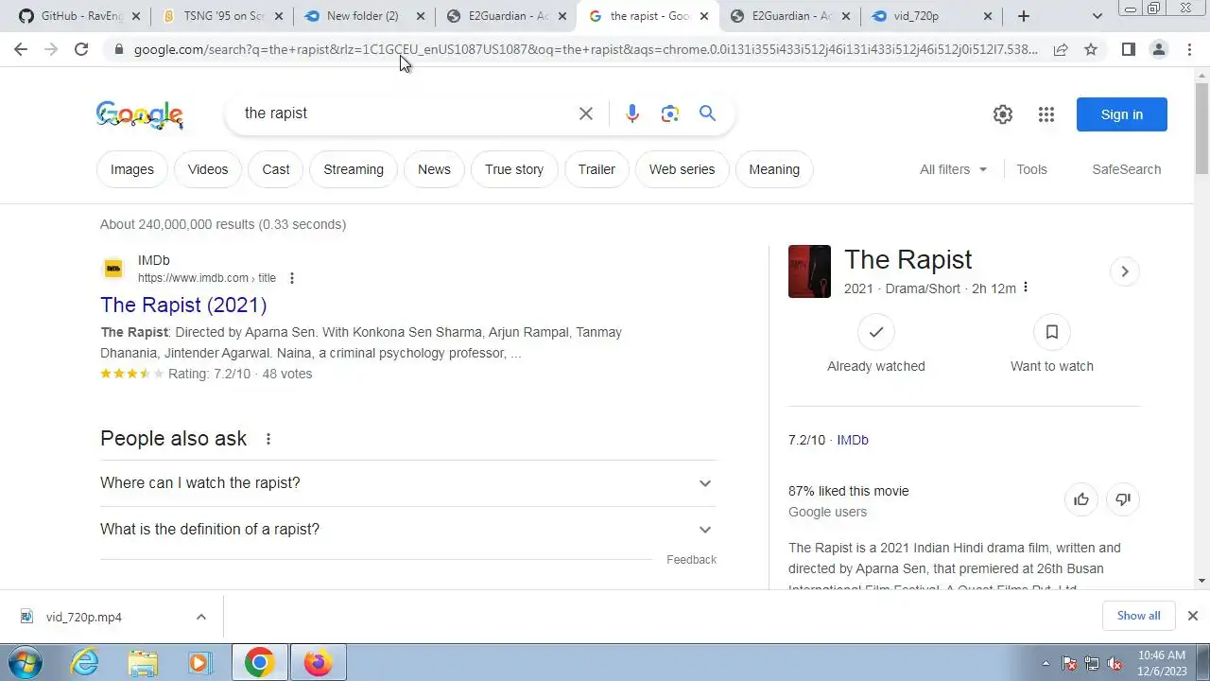Open Google quick settings gear
The width and height of the screenshot is (1210, 681).
[1003, 114]
